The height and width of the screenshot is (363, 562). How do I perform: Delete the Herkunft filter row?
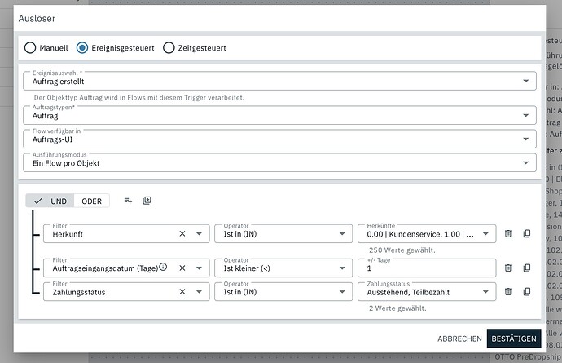[508, 234]
